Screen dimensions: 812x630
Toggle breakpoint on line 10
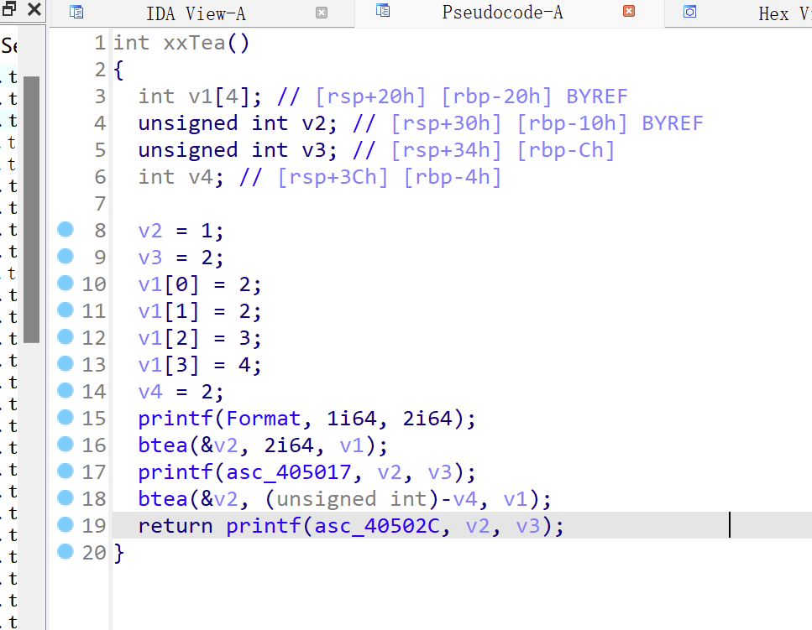point(65,283)
